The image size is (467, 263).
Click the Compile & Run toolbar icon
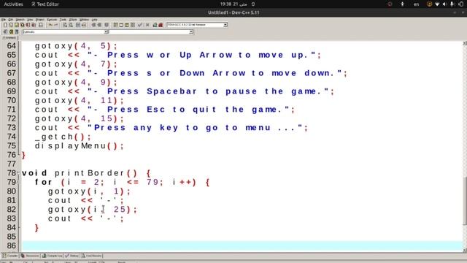[126, 25]
